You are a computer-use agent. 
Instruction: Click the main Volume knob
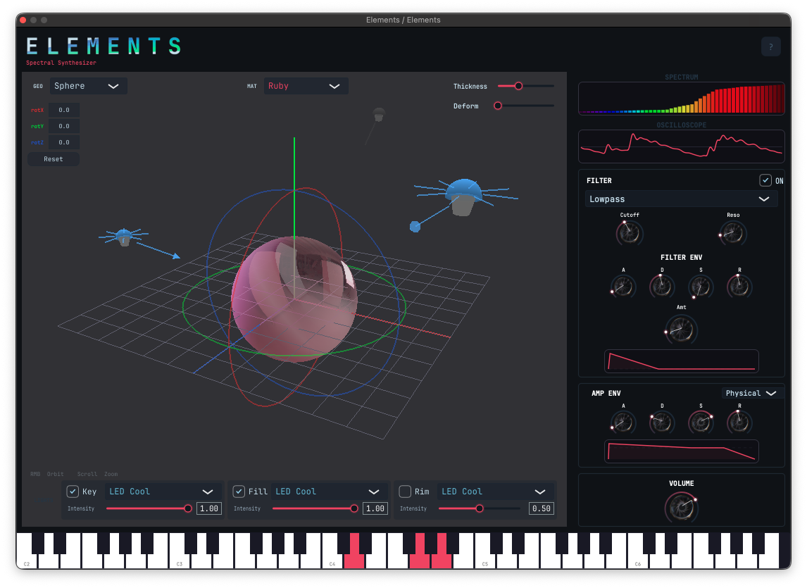click(x=681, y=506)
